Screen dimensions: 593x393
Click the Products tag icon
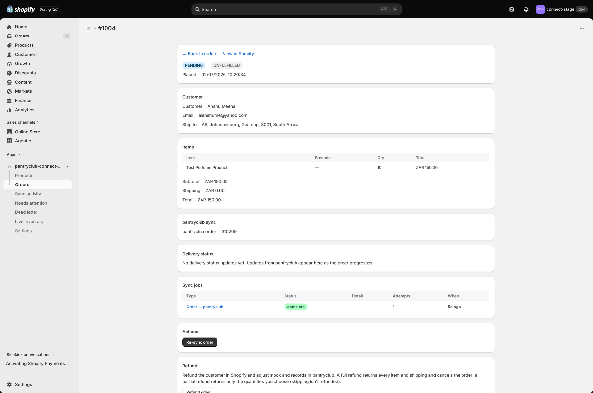pos(9,45)
